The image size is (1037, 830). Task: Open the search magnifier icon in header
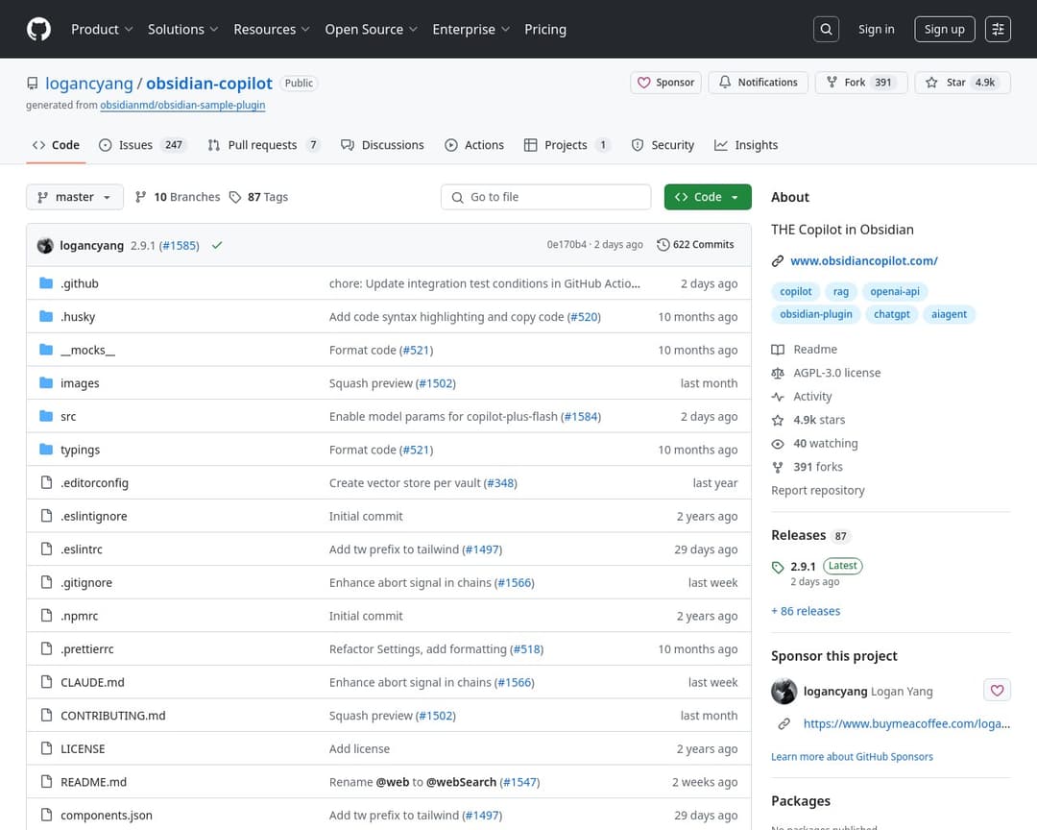tap(826, 29)
